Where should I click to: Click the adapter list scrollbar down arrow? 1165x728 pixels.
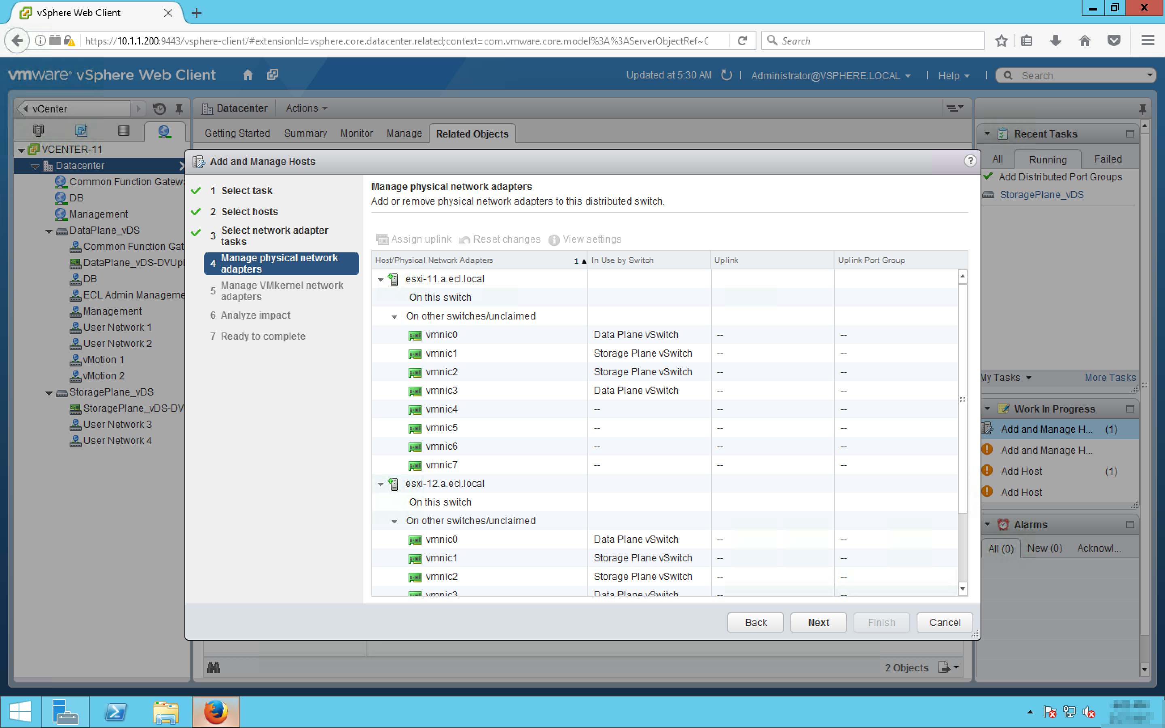[x=962, y=588]
